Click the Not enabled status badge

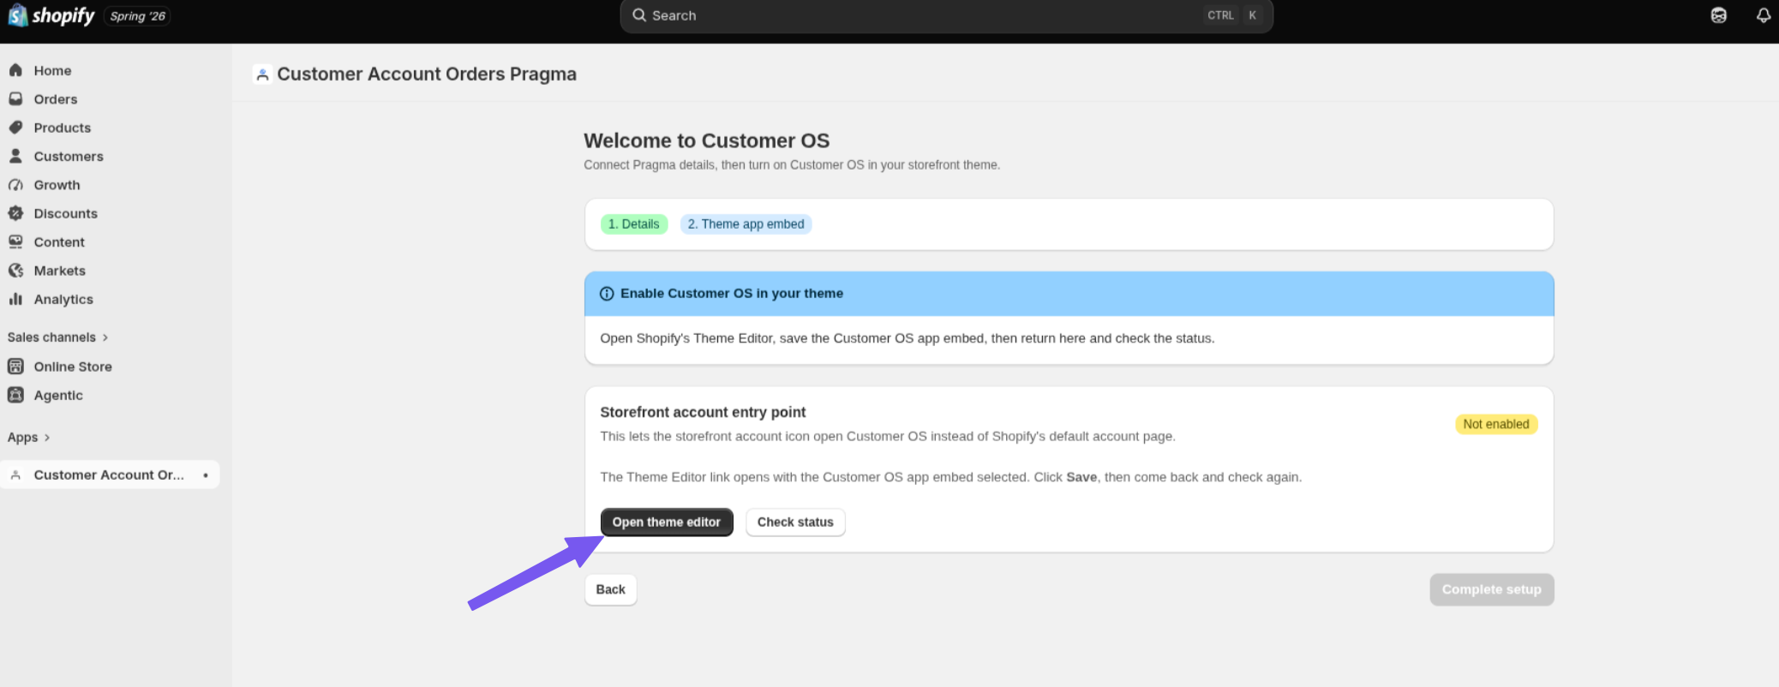coord(1496,424)
